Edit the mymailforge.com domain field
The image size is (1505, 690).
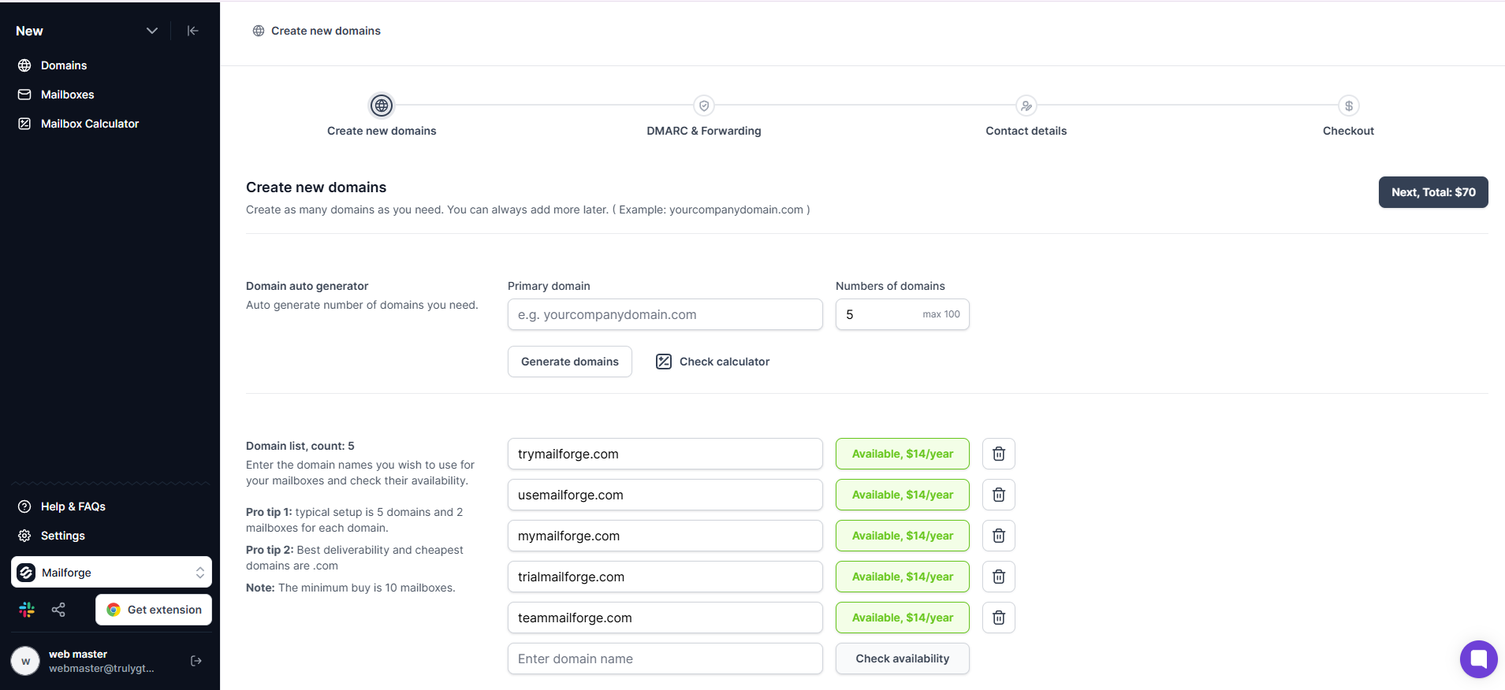pyautogui.click(x=665, y=536)
